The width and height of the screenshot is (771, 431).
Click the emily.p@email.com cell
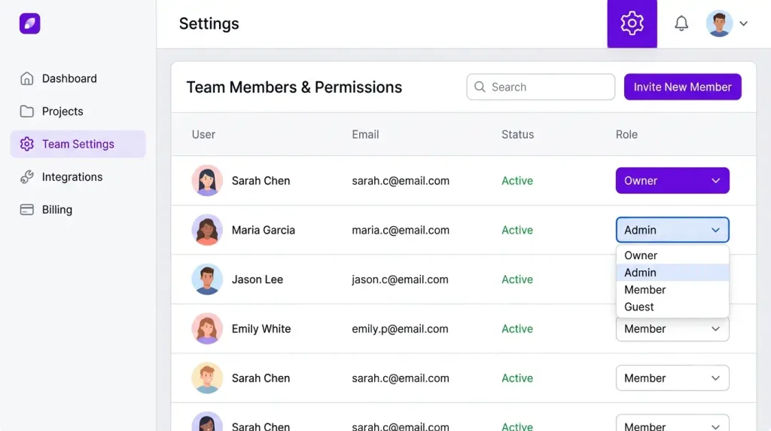(400, 329)
